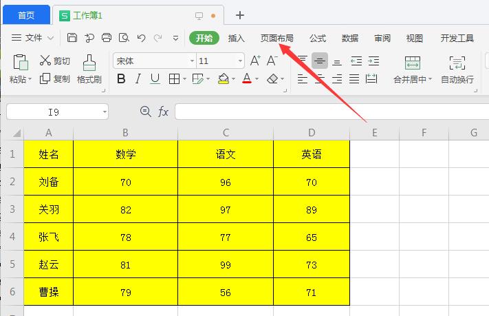Select column B header
Viewport: 489px width, 316px height.
click(125, 133)
